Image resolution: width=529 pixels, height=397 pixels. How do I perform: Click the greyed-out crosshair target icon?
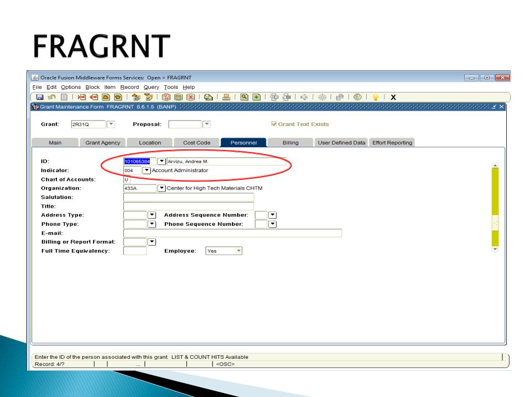tap(322, 97)
